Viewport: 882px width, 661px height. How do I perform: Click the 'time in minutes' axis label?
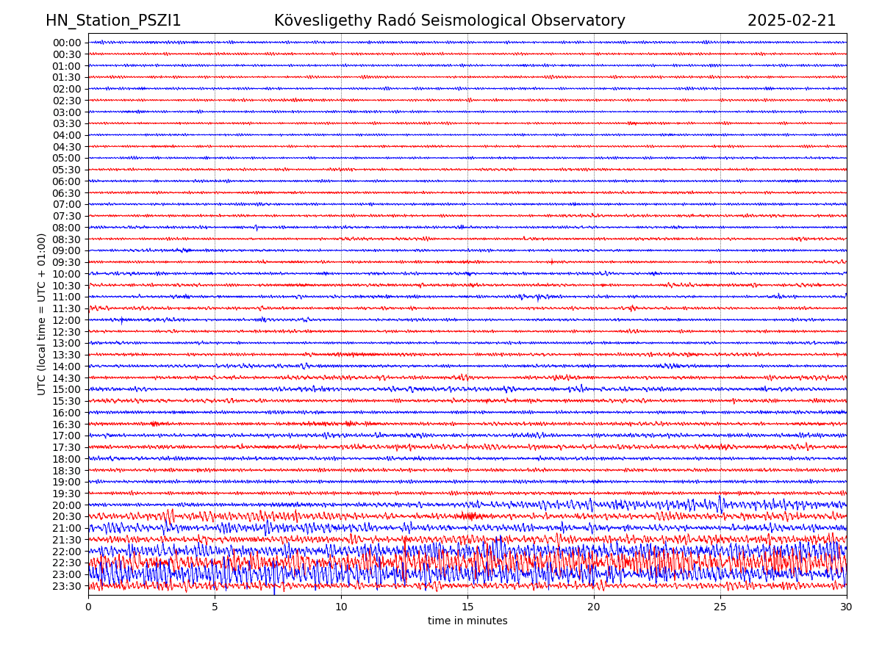pos(467,621)
